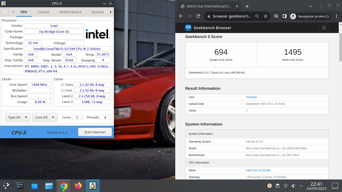Open the Intel Core i5-3210M link
The height and width of the screenshot is (192, 342).
(258, 170)
